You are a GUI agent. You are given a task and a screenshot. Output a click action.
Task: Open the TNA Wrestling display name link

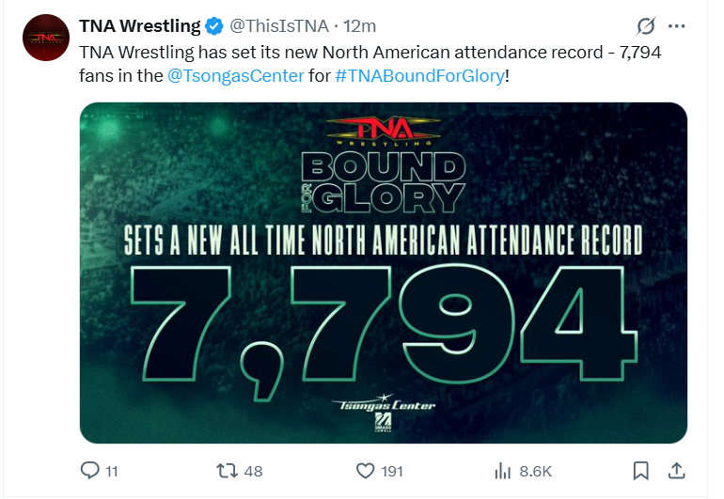(x=139, y=26)
